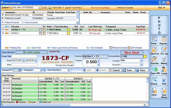Click the first icon right of patient lookup
The width and height of the screenshot is (171, 108).
click(44, 8)
